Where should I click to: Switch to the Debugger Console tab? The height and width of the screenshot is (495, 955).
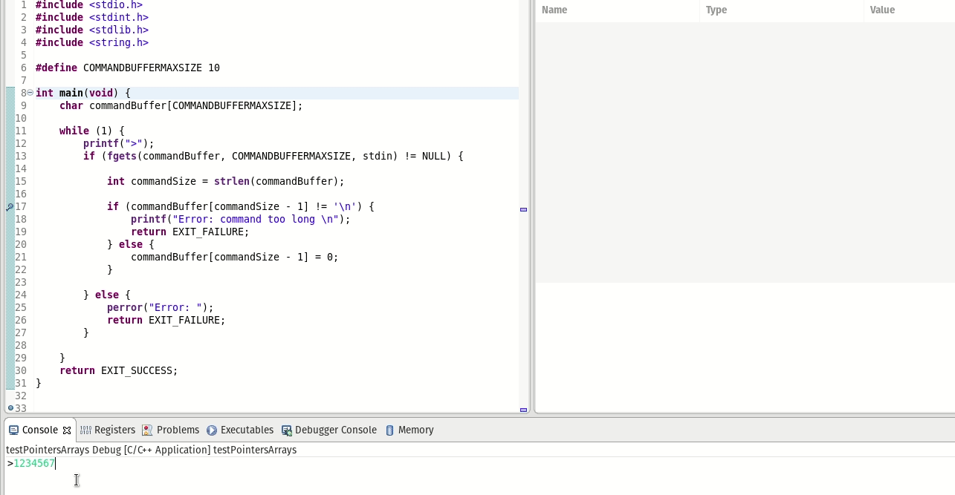328,430
